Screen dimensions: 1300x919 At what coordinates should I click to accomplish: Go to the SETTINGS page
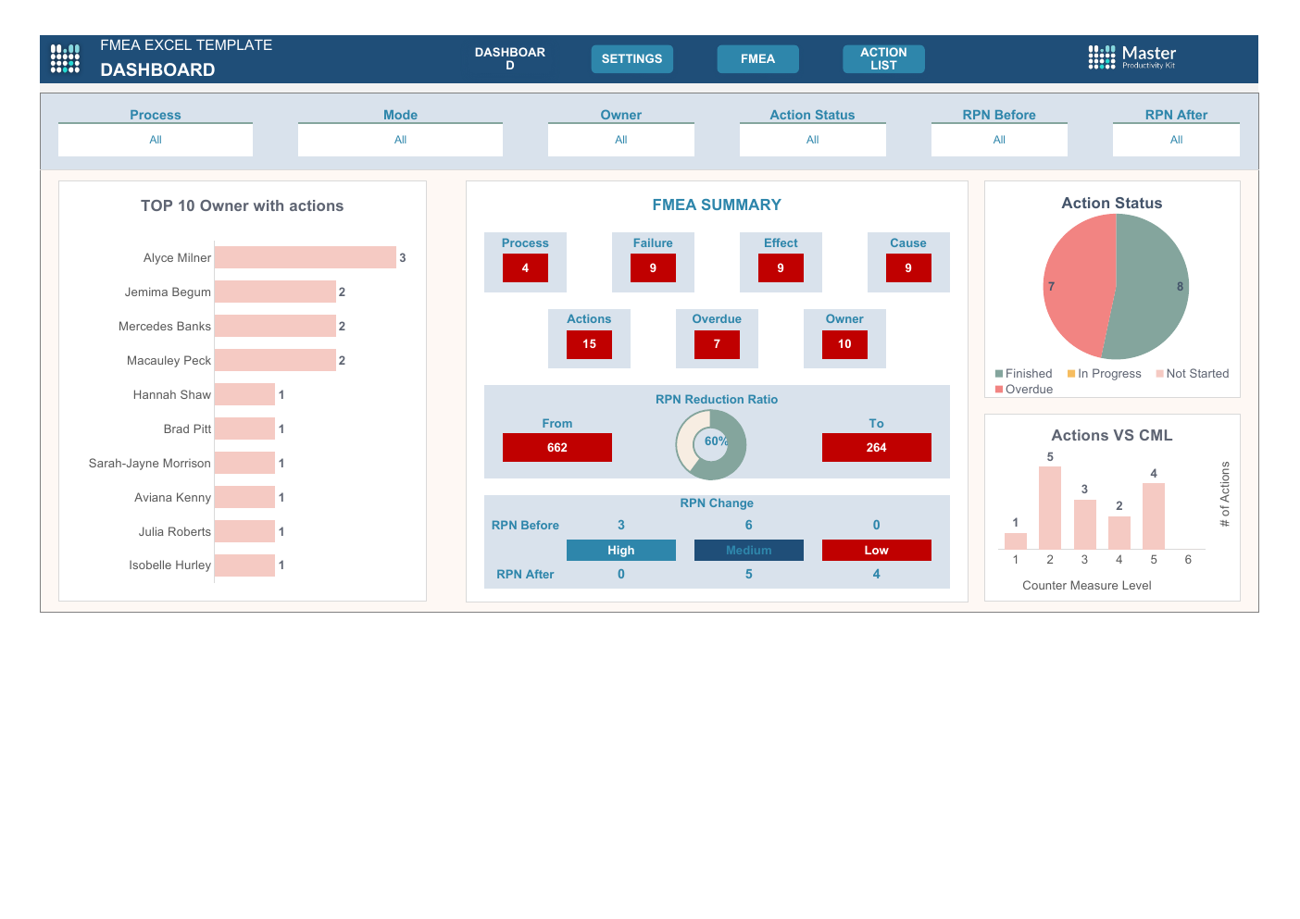pyautogui.click(x=632, y=58)
